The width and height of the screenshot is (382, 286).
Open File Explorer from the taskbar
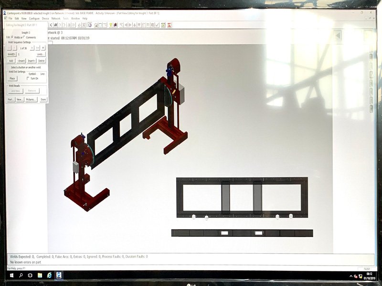[x=40, y=276]
